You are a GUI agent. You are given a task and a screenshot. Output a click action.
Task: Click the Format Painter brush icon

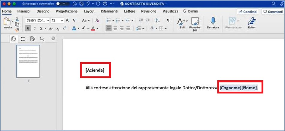click(x=17, y=30)
